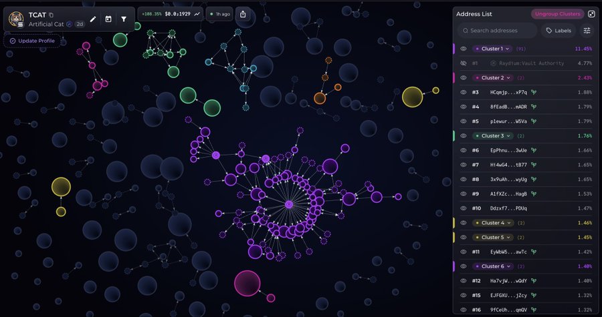Toggle visibility of Cluster 4
Screen dimensions: 602x317
tap(464, 223)
